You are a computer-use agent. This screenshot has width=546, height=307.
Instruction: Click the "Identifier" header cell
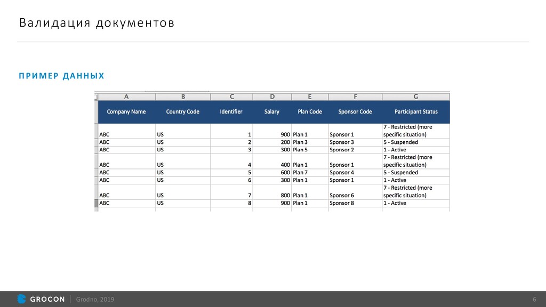(x=231, y=112)
